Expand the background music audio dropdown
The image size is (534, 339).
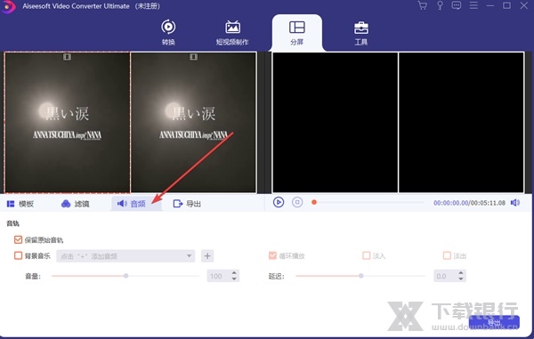(125, 256)
